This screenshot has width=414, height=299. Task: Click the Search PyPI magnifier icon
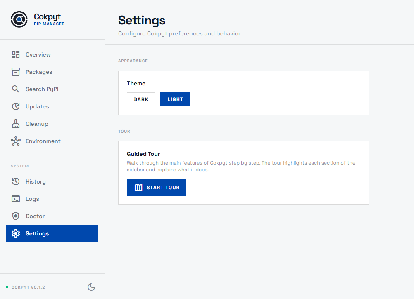16,89
